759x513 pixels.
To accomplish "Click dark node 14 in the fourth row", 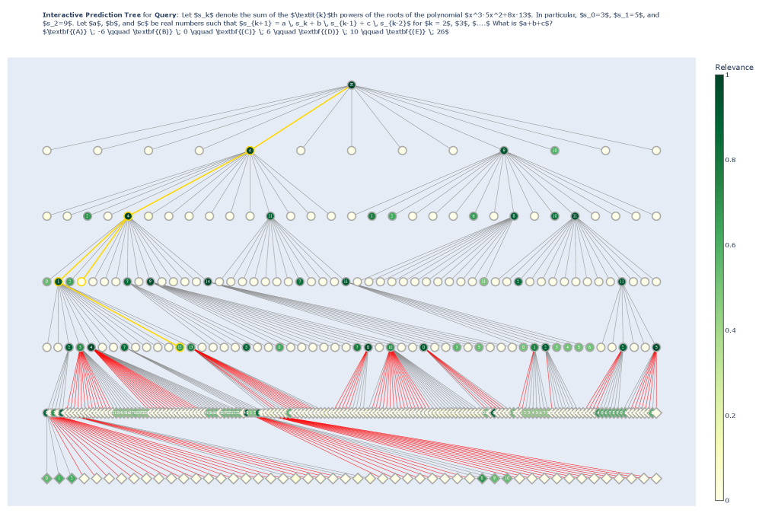I will point(208,282).
